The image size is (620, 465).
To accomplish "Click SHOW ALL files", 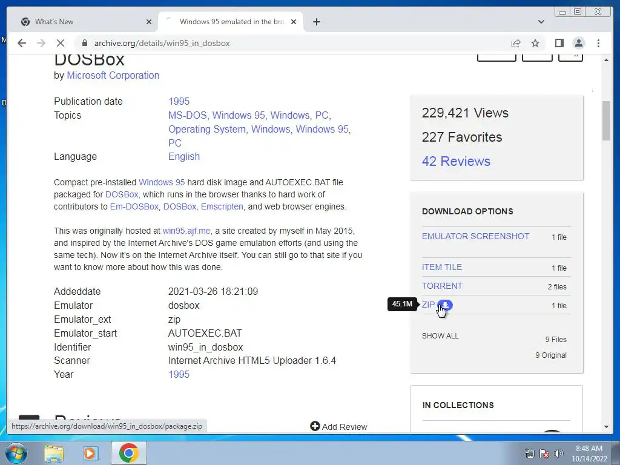I will 440,335.
